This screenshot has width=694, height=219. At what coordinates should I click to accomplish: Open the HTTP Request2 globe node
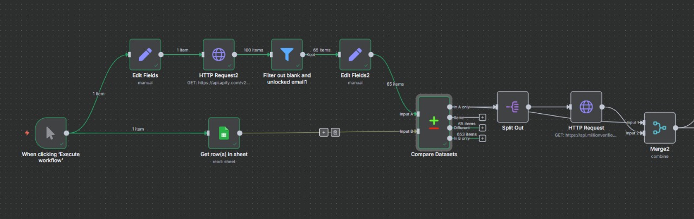pos(219,54)
